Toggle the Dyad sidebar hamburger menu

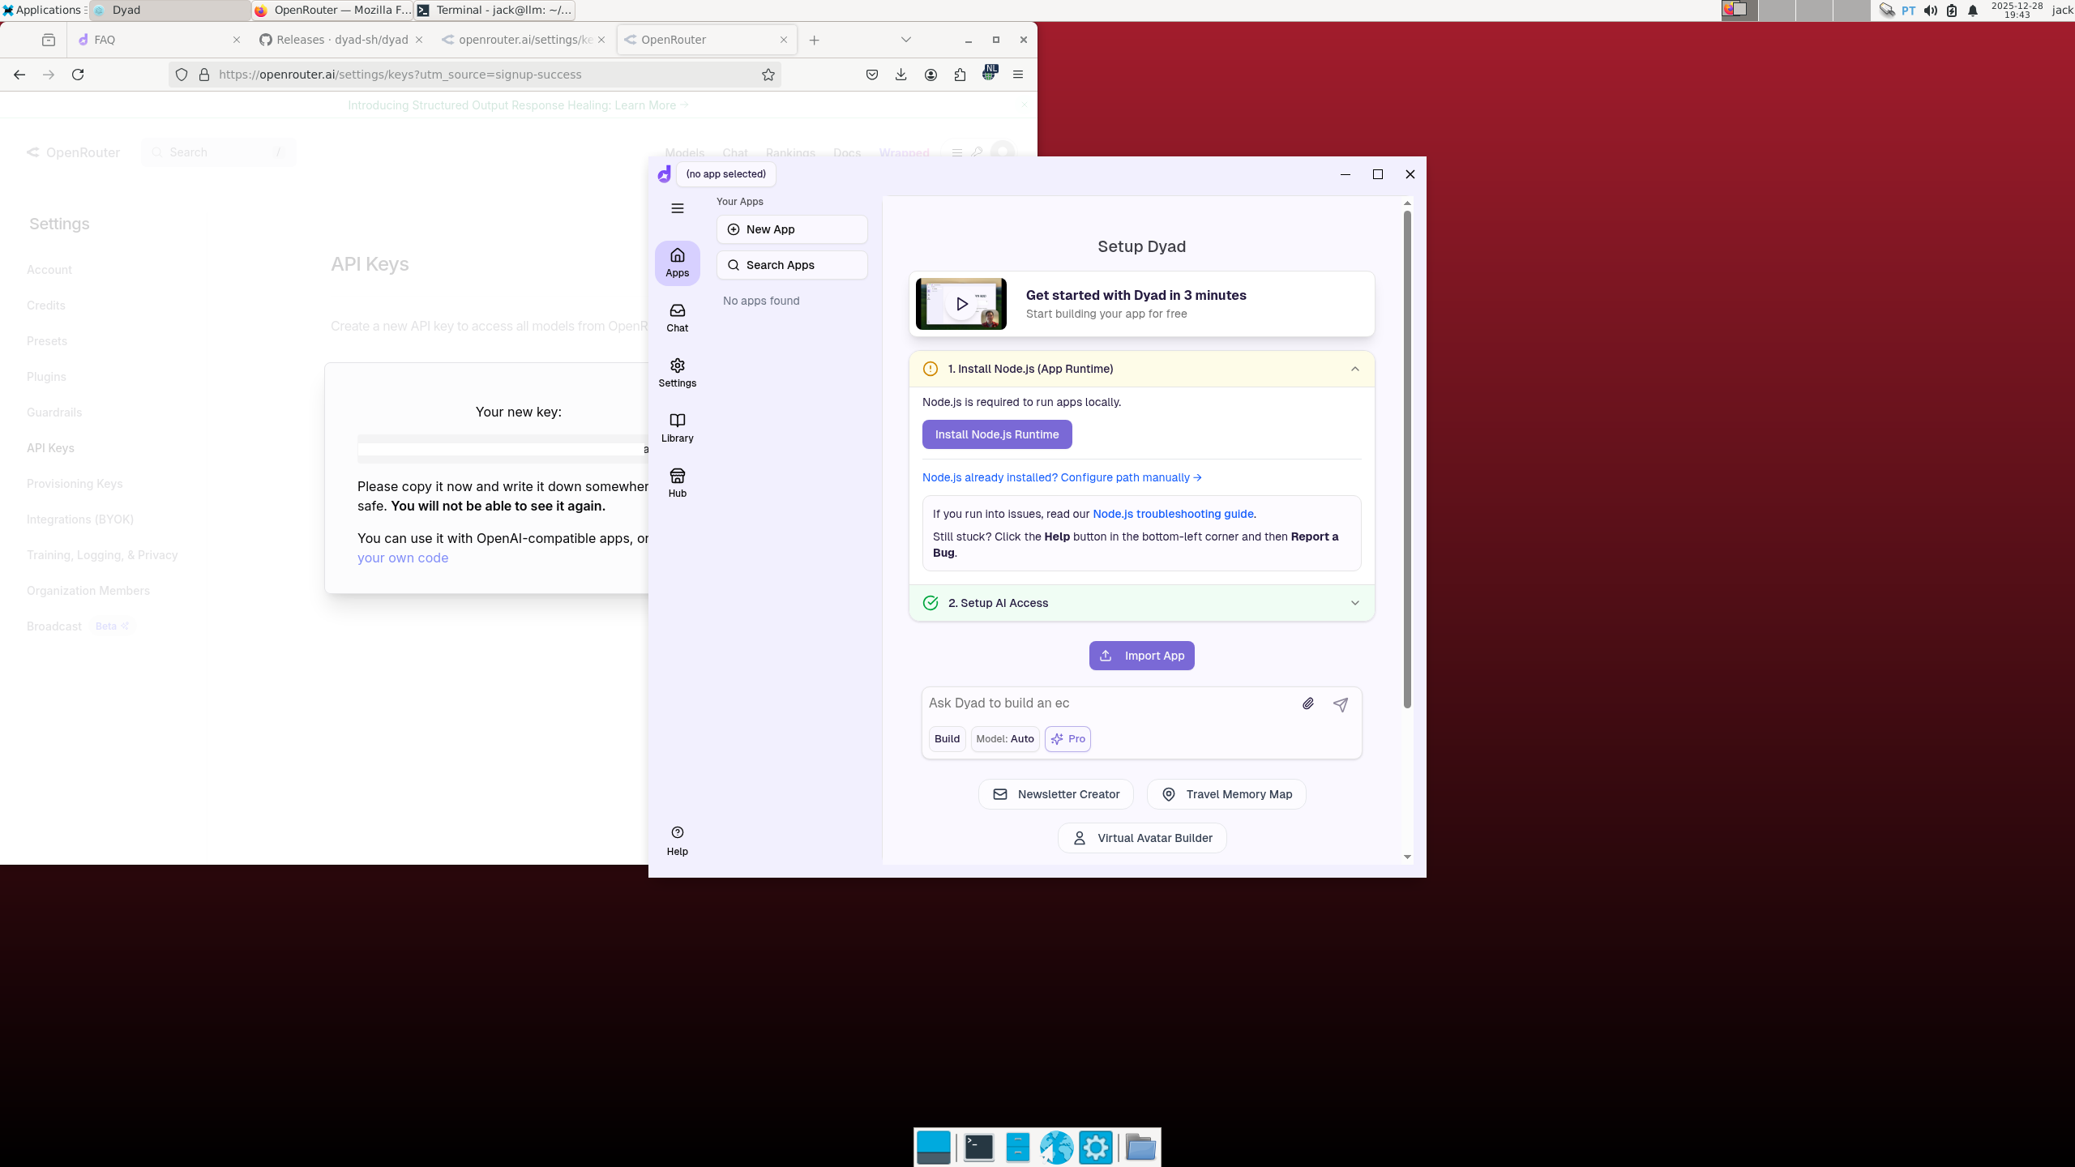tap(678, 208)
